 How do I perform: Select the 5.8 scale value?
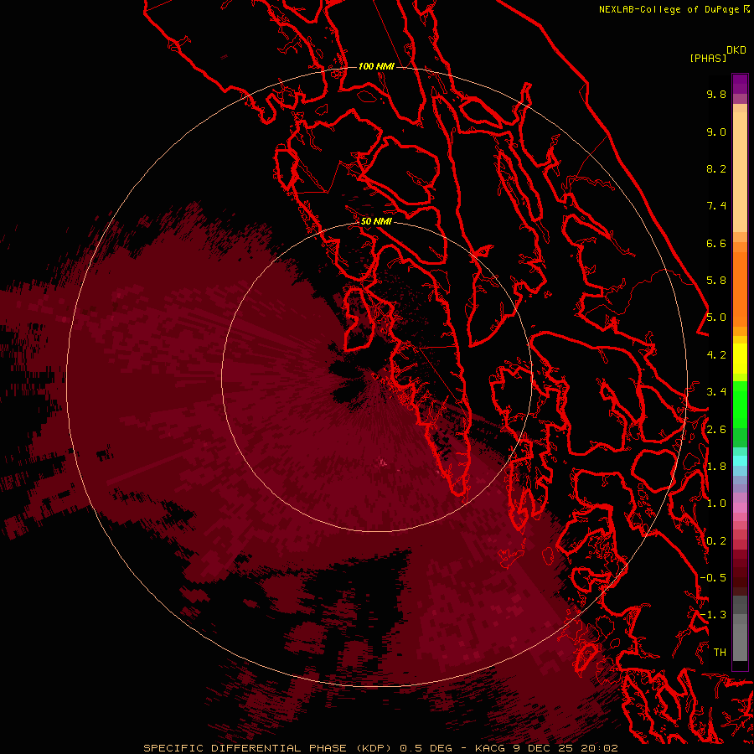(x=716, y=281)
